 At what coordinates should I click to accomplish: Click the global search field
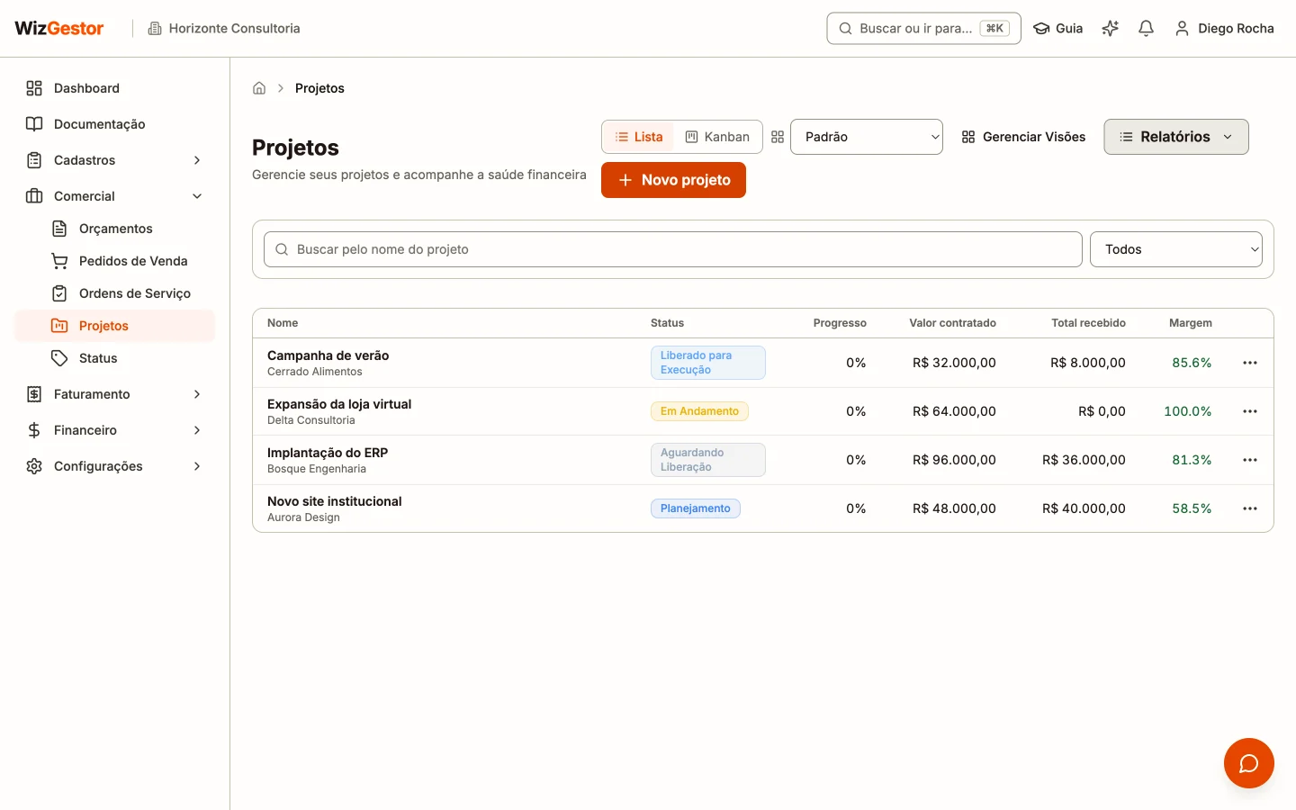point(923,28)
